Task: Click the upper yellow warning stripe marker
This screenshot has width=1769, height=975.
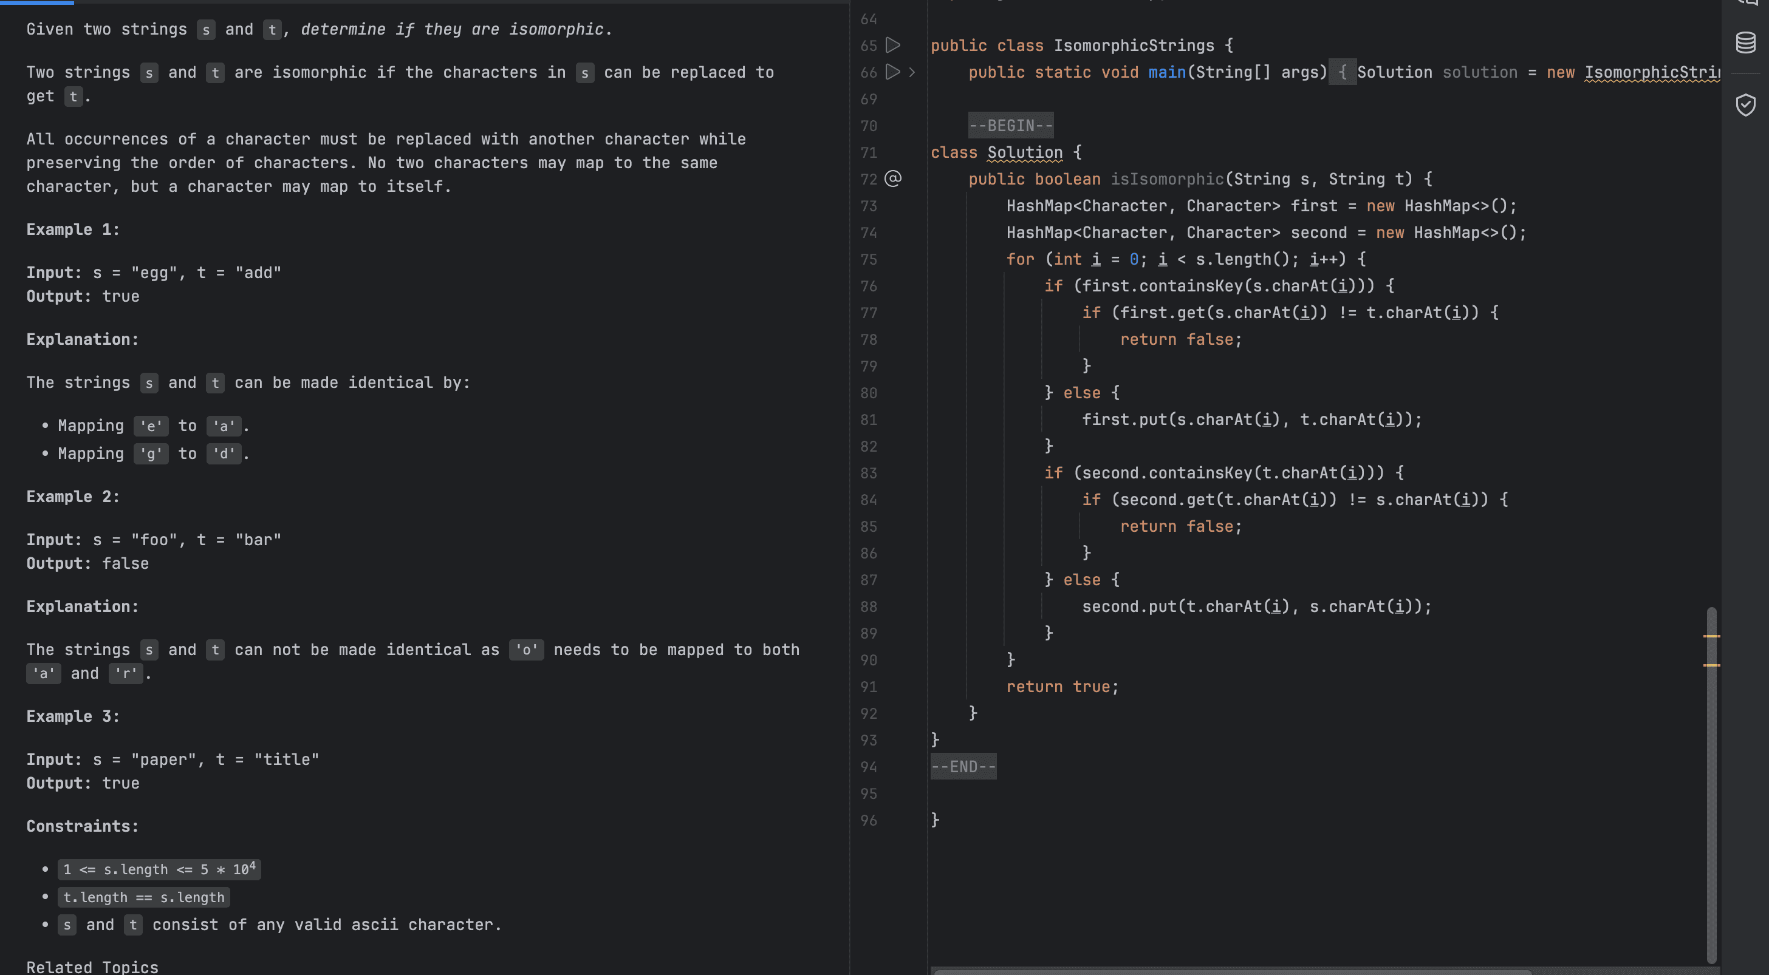Action: pos(1711,636)
